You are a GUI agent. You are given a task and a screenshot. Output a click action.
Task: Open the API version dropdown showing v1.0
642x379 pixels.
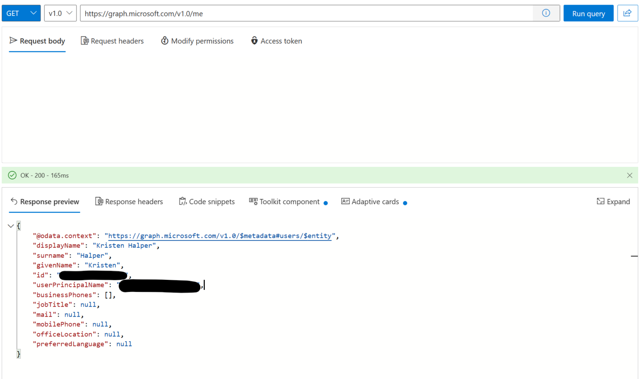tap(60, 13)
